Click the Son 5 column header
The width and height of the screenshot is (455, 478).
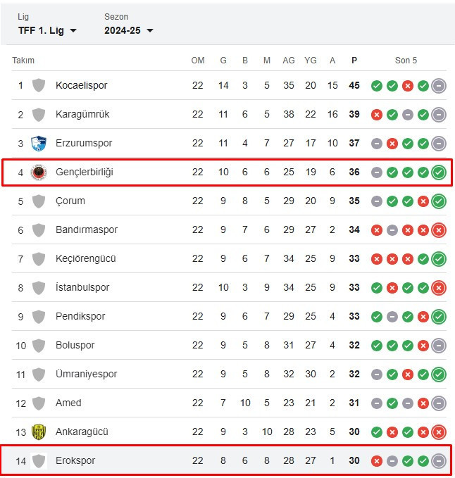click(x=406, y=61)
